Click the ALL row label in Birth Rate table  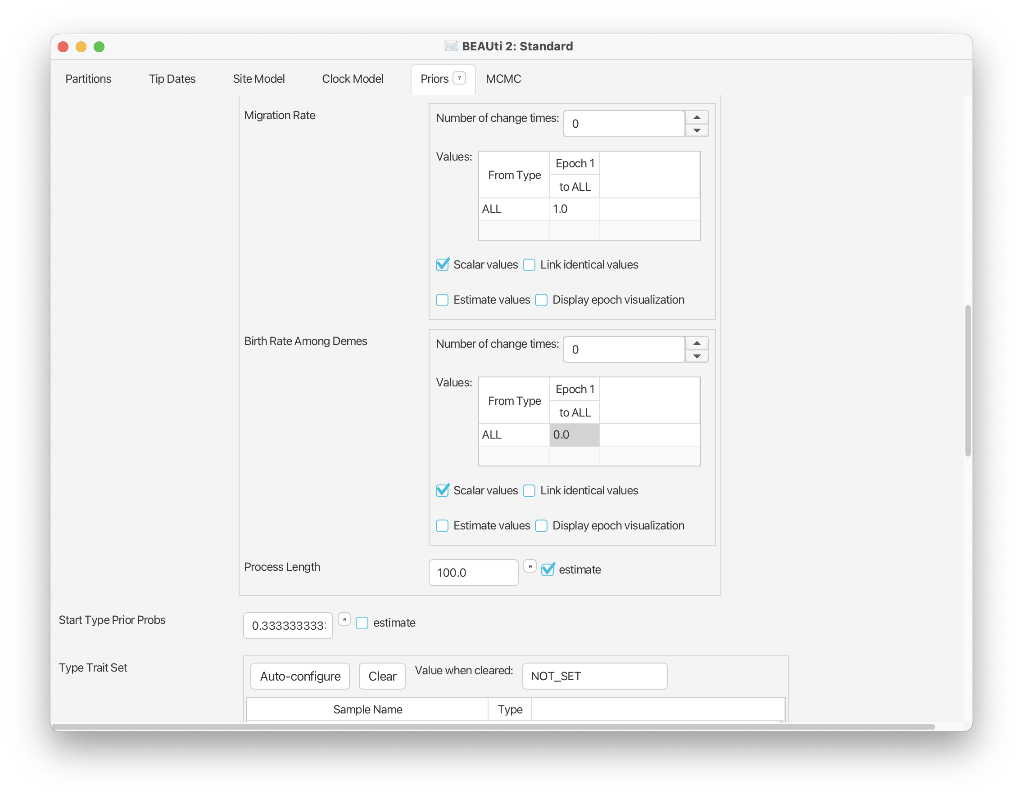point(514,435)
